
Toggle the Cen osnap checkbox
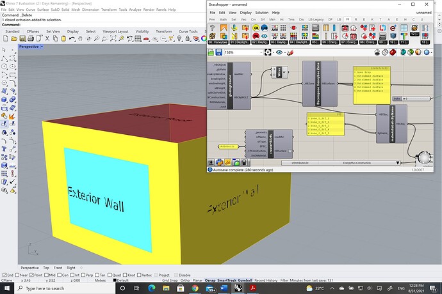(59, 275)
